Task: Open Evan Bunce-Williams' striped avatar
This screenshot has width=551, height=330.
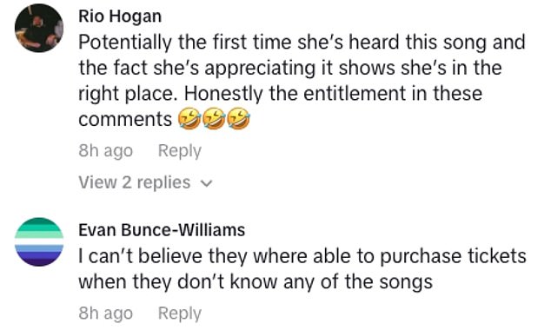Action: click(x=39, y=241)
